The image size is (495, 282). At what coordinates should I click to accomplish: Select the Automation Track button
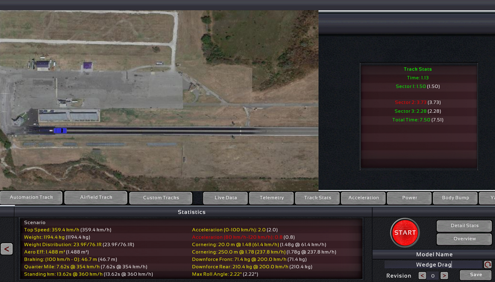point(31,197)
